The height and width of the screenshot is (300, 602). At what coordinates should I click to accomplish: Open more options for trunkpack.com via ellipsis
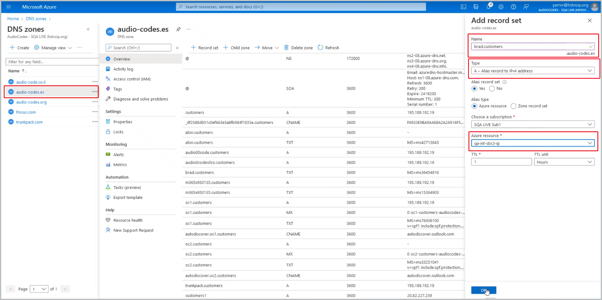point(94,121)
